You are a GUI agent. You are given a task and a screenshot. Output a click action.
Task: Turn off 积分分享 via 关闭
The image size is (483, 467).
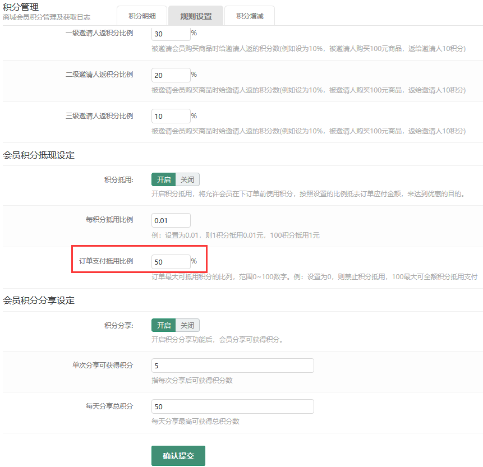[x=187, y=325]
